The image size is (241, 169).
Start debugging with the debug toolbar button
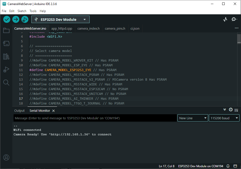tap(25, 20)
